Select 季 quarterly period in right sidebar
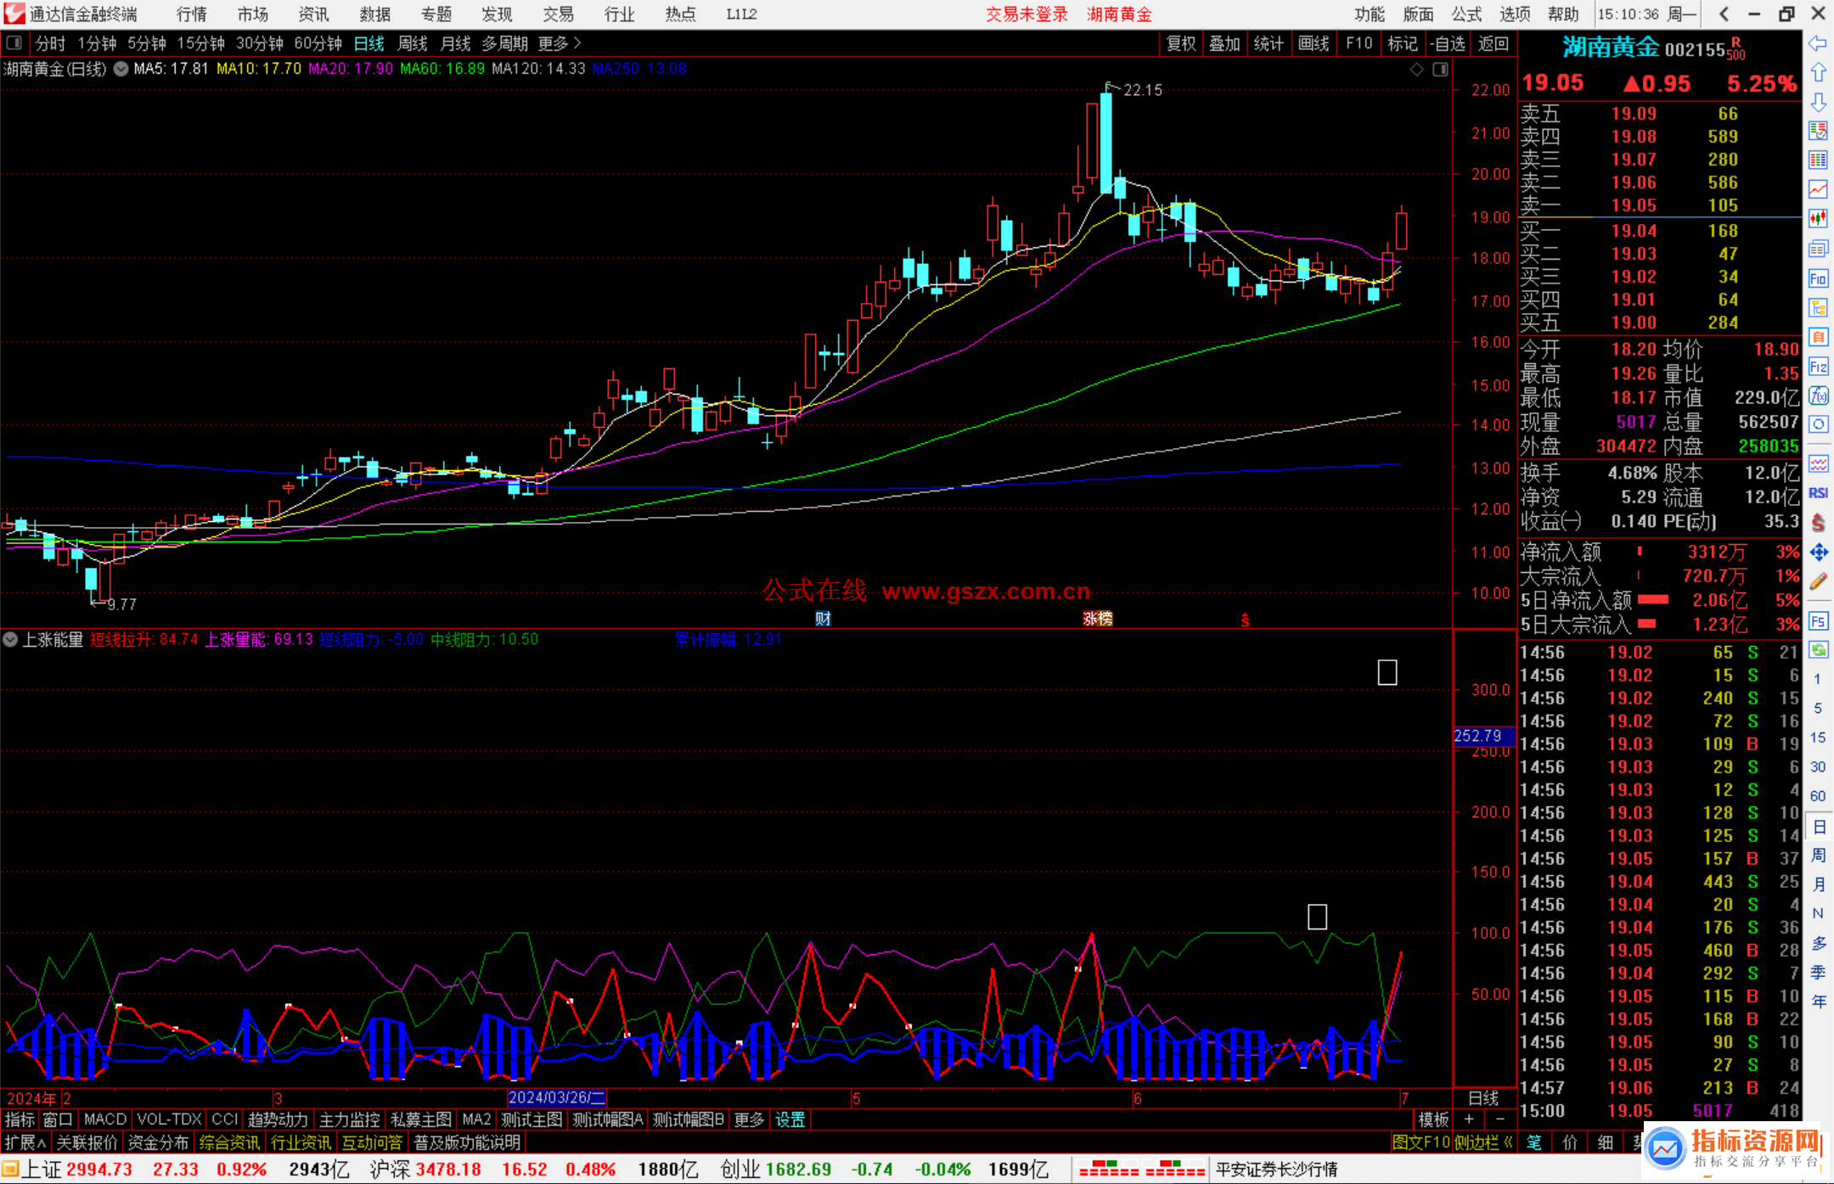Image resolution: width=1834 pixels, height=1184 pixels. 1818,973
